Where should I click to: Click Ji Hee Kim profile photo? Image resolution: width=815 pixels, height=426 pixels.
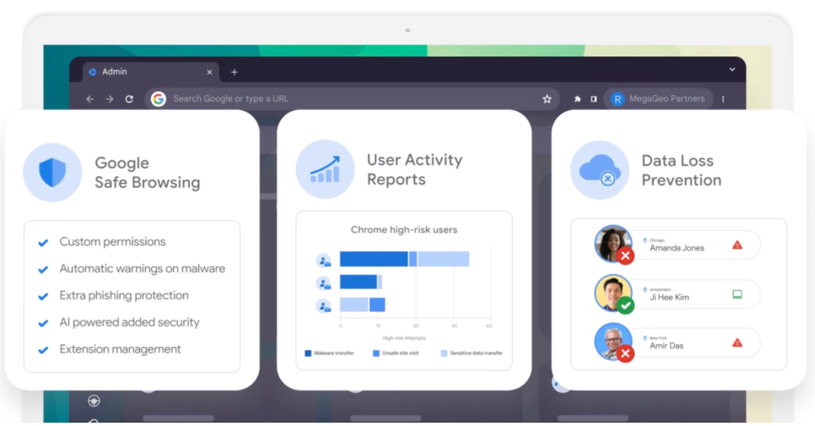(613, 293)
